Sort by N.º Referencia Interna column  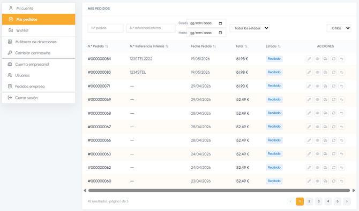point(167,46)
